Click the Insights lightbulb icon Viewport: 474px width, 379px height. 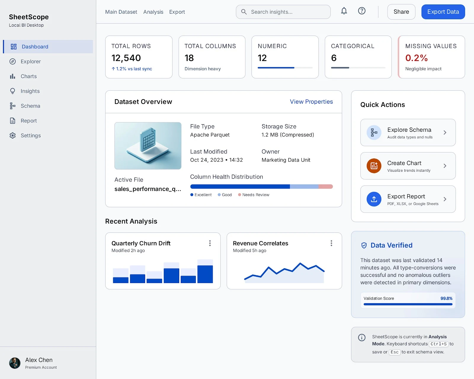point(12,91)
